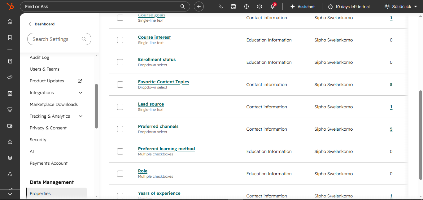This screenshot has width=423, height=200.
Task: Open Users & Teams settings
Action: [x=45, y=69]
